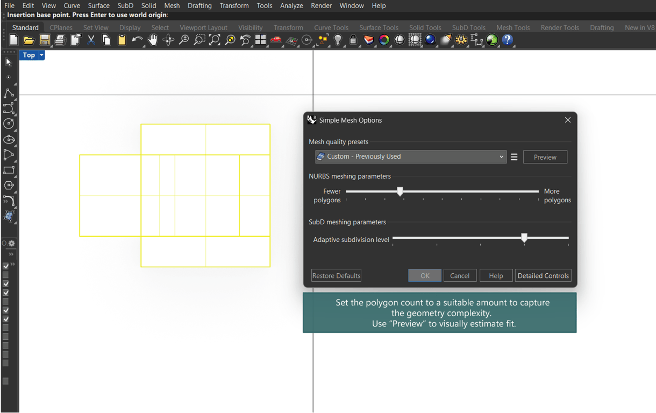Select the Rotate view tool

(168, 40)
